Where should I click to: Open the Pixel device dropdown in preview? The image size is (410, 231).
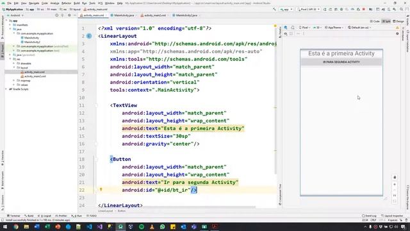305,28
